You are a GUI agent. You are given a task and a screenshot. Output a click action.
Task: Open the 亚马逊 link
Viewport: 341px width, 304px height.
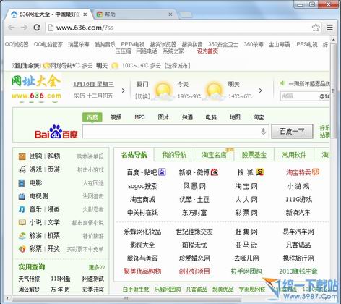point(246,245)
